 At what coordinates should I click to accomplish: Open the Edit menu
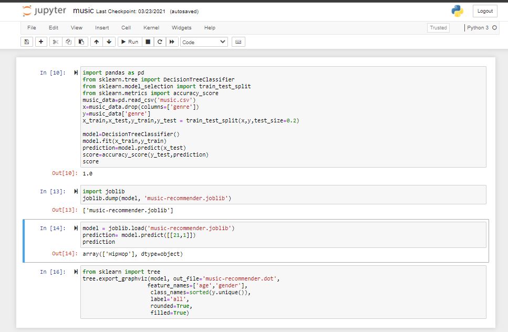(x=54, y=28)
